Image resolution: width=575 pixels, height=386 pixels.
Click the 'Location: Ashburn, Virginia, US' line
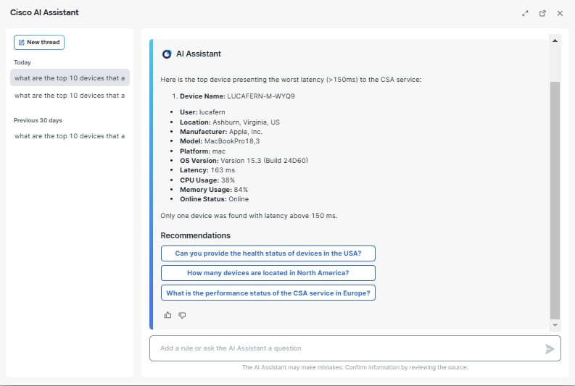(x=230, y=122)
